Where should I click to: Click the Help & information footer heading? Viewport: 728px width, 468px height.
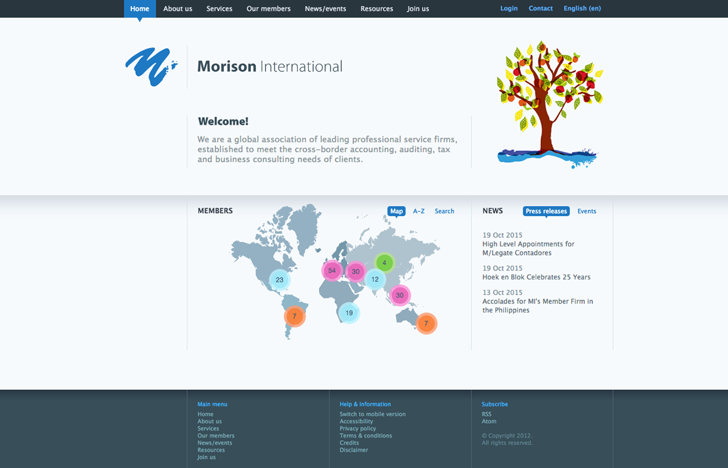365,404
